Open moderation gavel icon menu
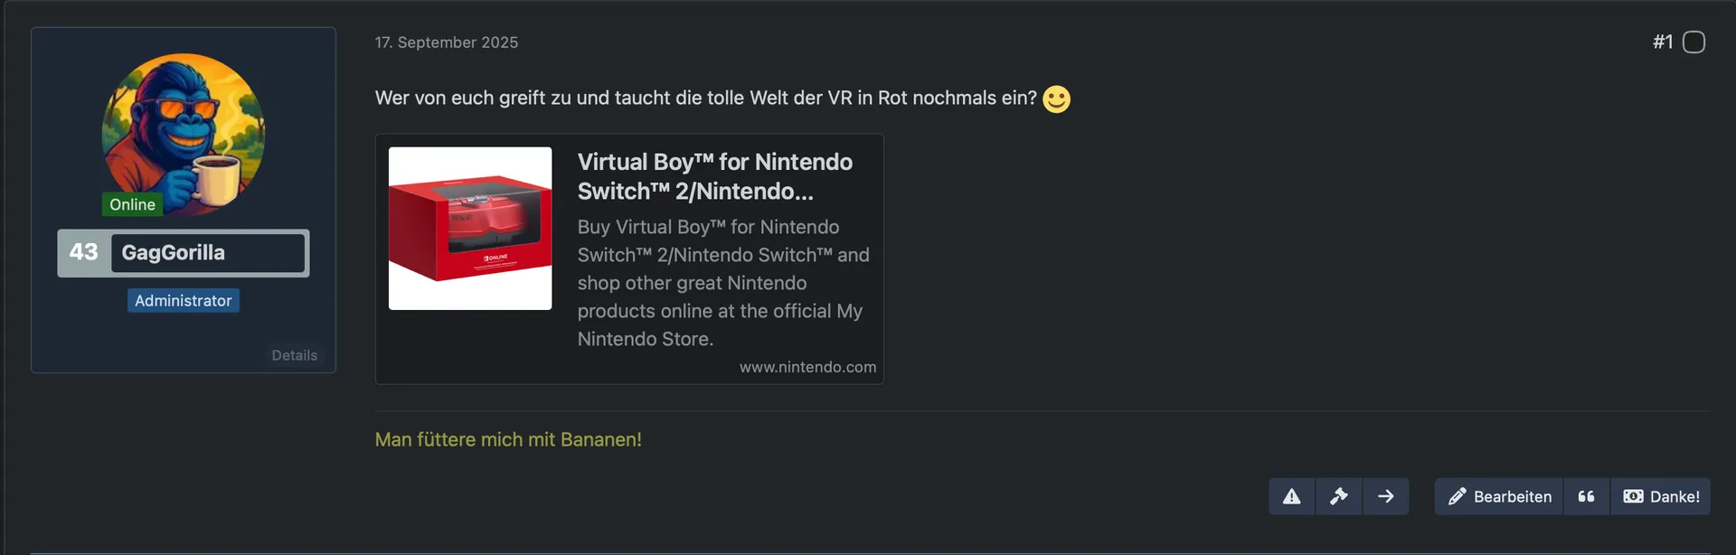This screenshot has height=555, width=1736. 1339,496
